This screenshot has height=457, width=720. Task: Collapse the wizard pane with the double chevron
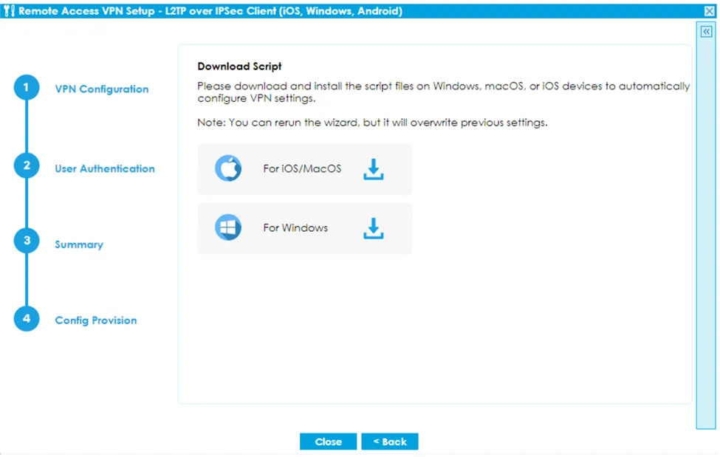(x=705, y=31)
